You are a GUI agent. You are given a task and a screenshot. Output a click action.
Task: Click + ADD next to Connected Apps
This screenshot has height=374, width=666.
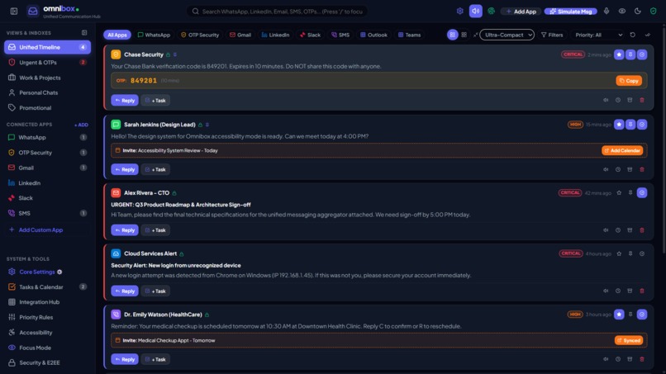(81, 125)
